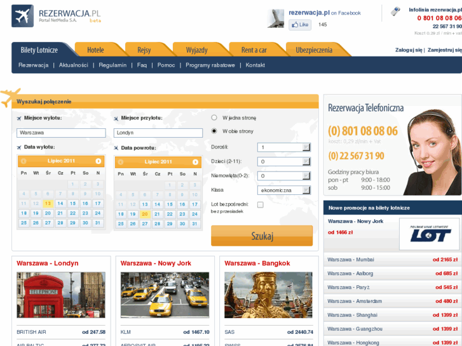This screenshot has height=346, width=462.
Task: Open the Warszawa - Guangzhou promotion
Action: 393,329
